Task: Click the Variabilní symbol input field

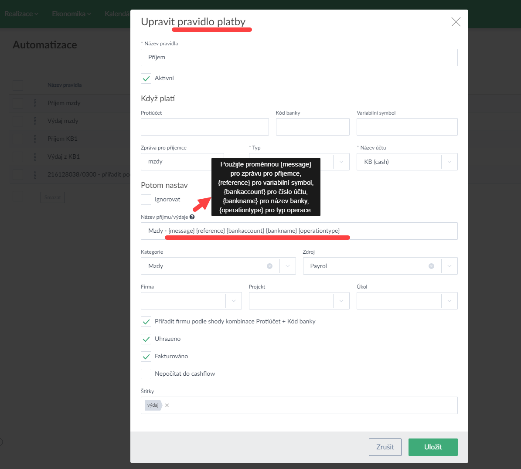Action: pos(407,127)
